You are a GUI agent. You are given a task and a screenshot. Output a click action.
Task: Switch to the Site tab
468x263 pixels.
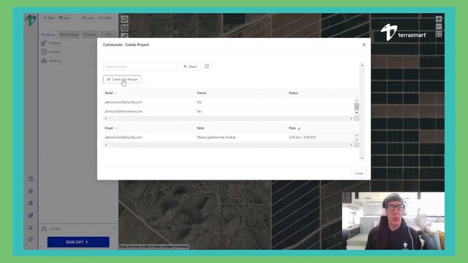[x=108, y=34]
